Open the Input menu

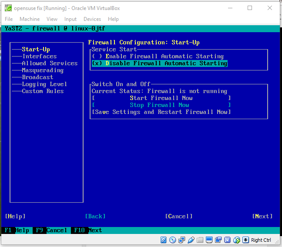[70, 19]
